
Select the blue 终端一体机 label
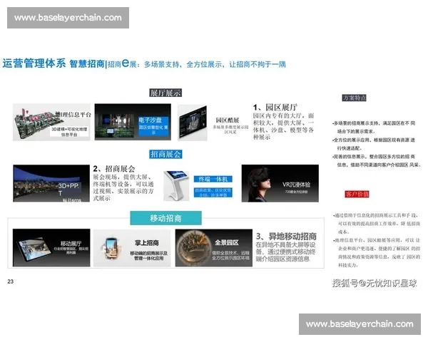click(x=213, y=179)
